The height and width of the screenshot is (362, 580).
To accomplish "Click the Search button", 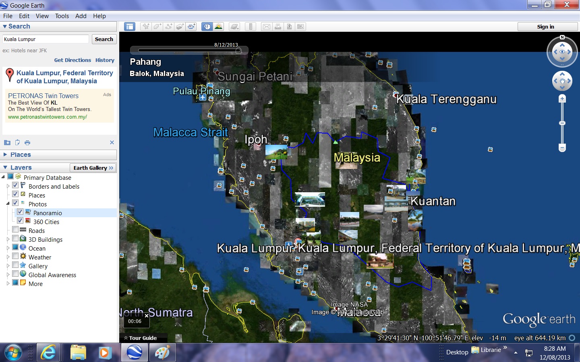I will [x=104, y=39].
